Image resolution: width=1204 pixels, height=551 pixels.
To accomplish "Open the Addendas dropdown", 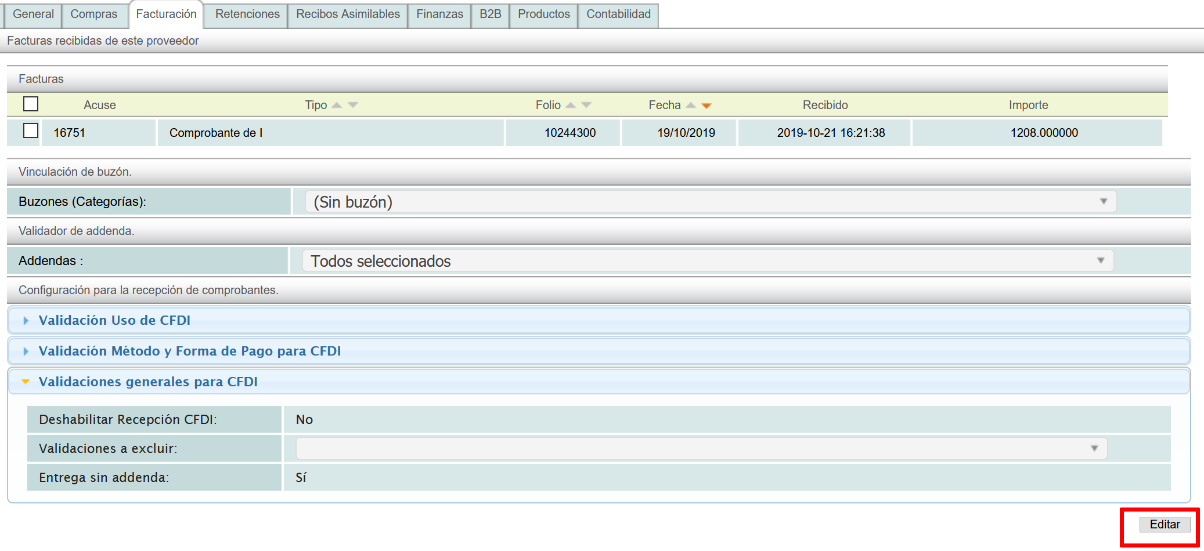I will (x=707, y=261).
